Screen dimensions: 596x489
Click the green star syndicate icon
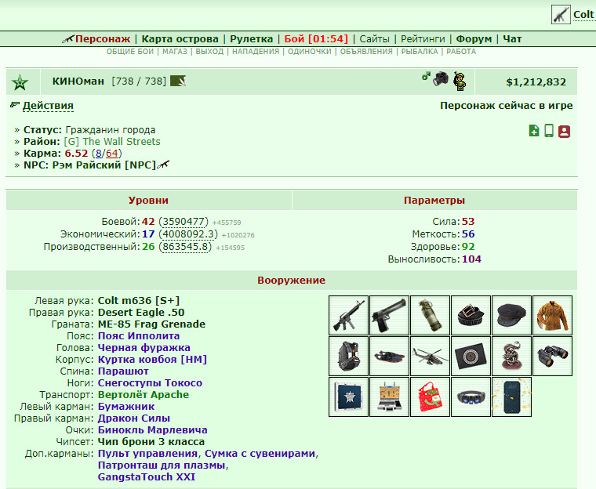pyautogui.click(x=20, y=82)
